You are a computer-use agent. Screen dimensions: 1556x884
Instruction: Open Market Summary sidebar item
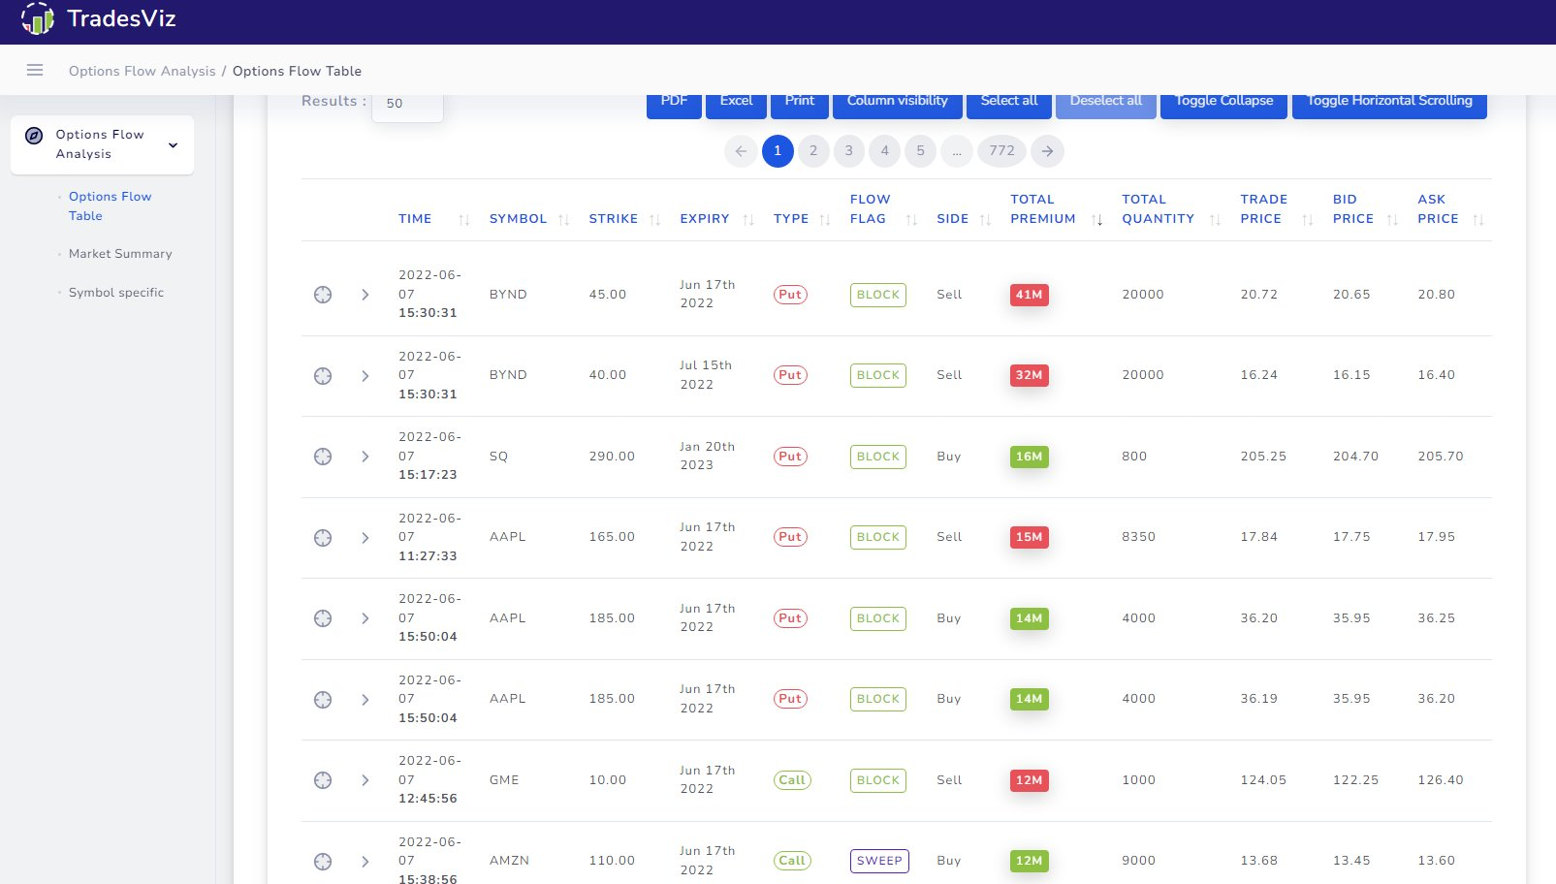tap(120, 254)
